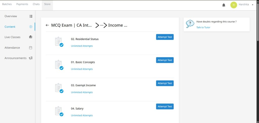Click the Overview list icon in sidebar

pyautogui.click(x=31, y=16)
